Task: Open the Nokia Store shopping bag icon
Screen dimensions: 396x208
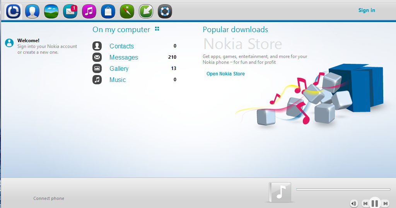Action: coord(108,11)
